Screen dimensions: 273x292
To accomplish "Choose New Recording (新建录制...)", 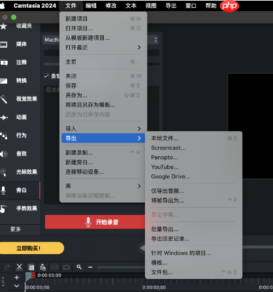I will 103,153.
